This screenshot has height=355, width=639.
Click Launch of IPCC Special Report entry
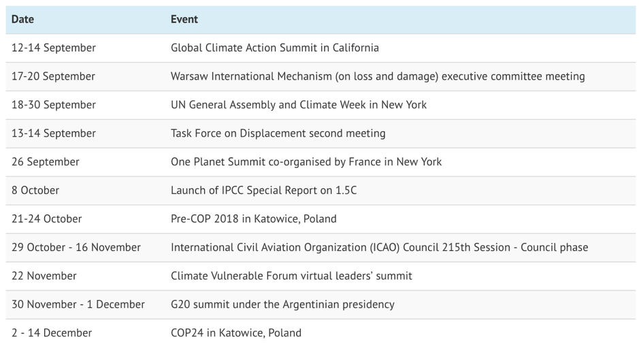[x=263, y=190]
